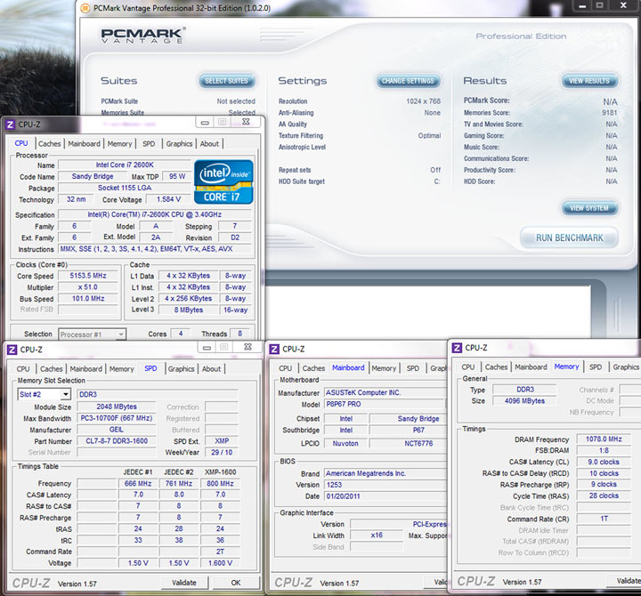Screen dimensions: 641x596
Task: Click the CPU-Z logo icon in the SPD window title
Action: [x=12, y=350]
